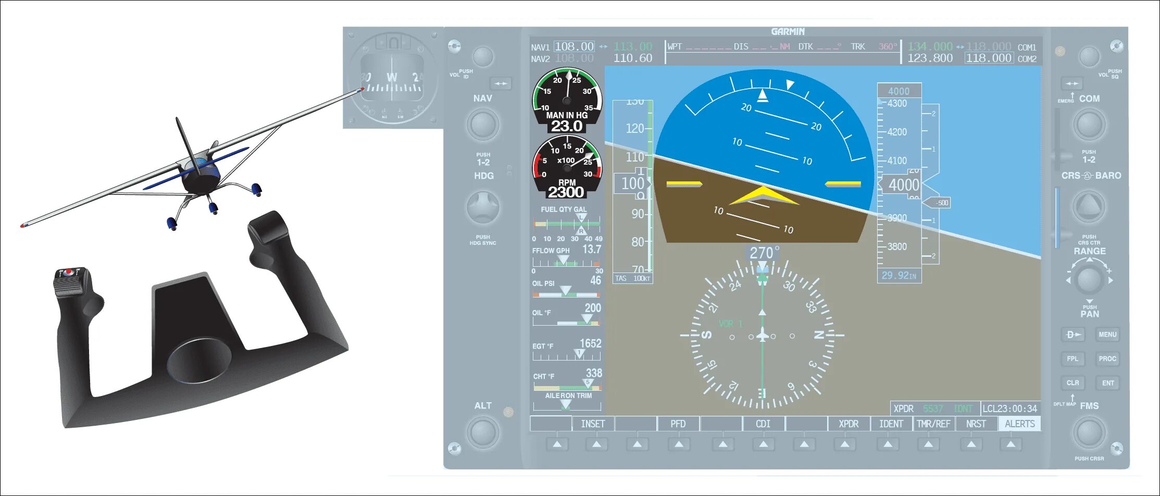Click arrow key below NRST softkey
Screen dimensions: 1160x496
(x=971, y=444)
